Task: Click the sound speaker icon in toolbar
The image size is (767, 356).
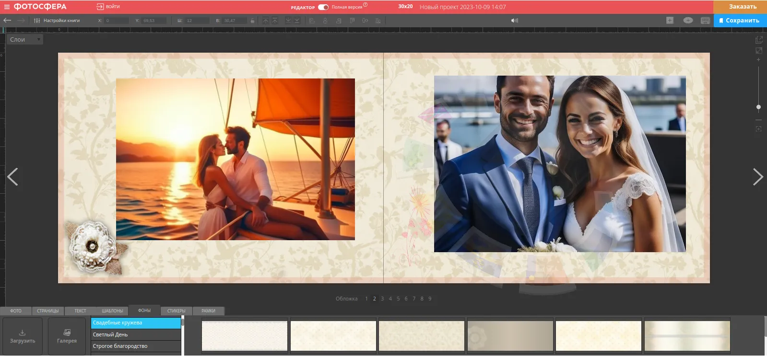Action: 514,21
